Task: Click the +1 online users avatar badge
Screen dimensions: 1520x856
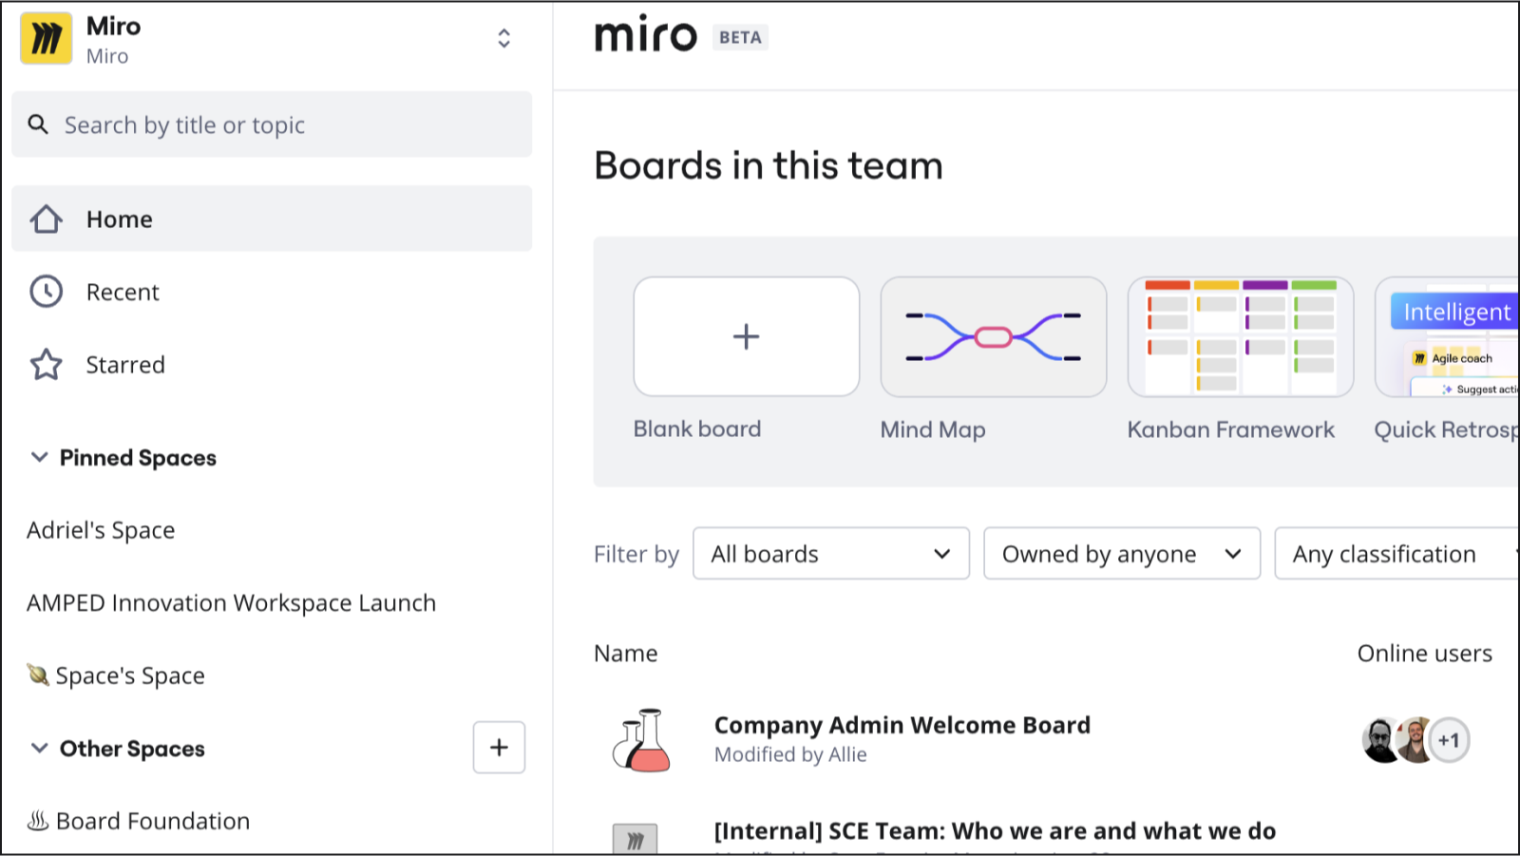Action: [1449, 740]
